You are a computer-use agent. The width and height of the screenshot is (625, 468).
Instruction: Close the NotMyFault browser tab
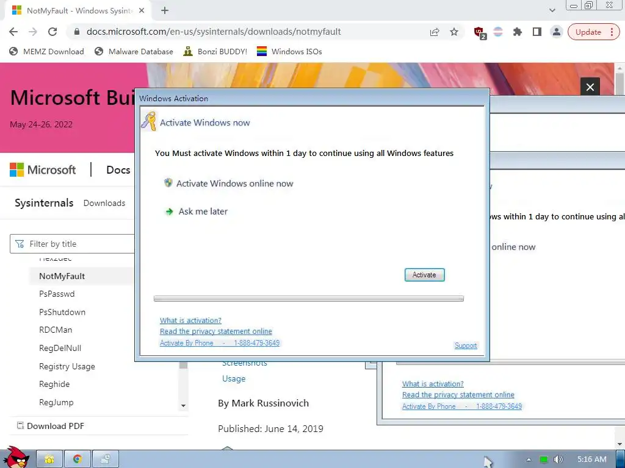point(142,11)
